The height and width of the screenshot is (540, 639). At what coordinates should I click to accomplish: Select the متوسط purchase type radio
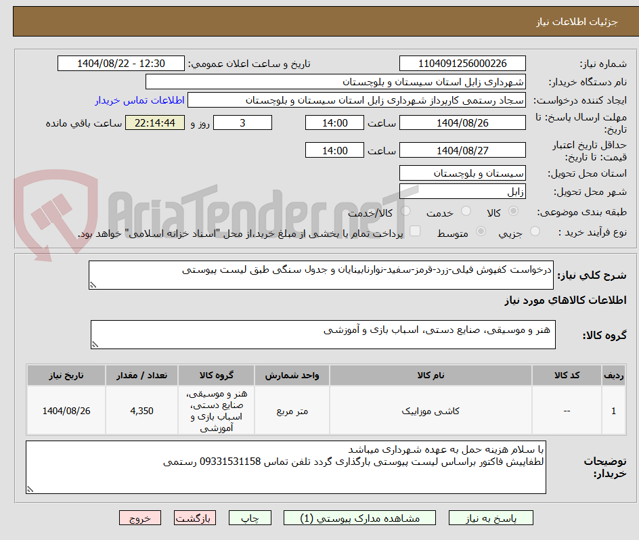click(481, 232)
